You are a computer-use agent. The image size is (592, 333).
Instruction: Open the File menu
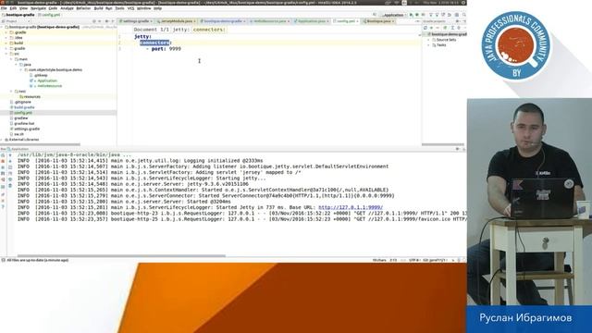4,8
